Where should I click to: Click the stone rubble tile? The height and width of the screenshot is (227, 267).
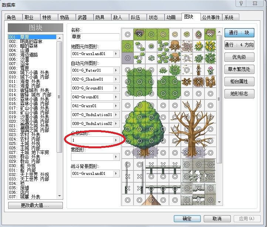pos(187,46)
